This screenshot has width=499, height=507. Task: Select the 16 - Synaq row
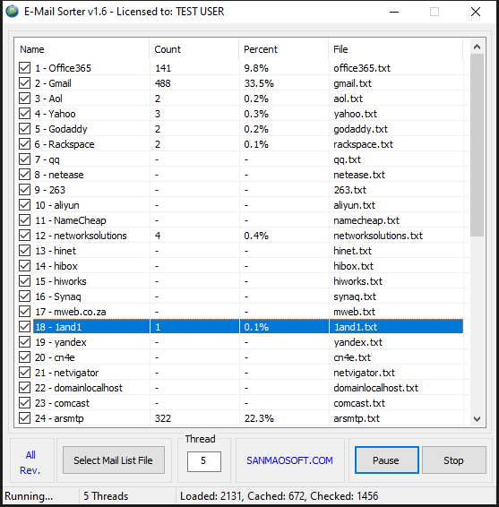(x=239, y=296)
